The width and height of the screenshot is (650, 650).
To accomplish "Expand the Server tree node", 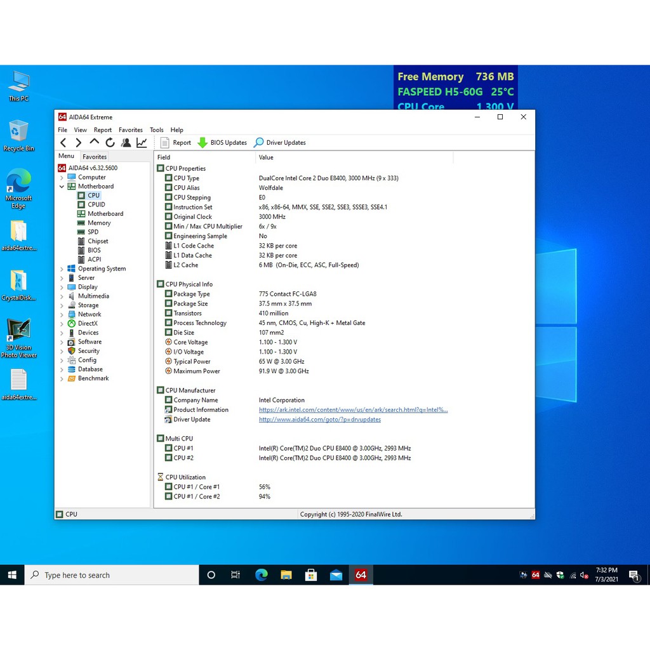I will (x=62, y=278).
